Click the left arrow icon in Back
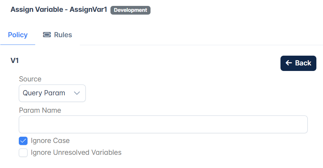This screenshot has width=323, height=168. tap(289, 63)
